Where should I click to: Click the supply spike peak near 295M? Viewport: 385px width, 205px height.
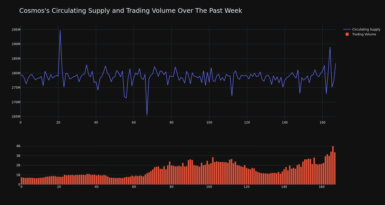(x=60, y=31)
